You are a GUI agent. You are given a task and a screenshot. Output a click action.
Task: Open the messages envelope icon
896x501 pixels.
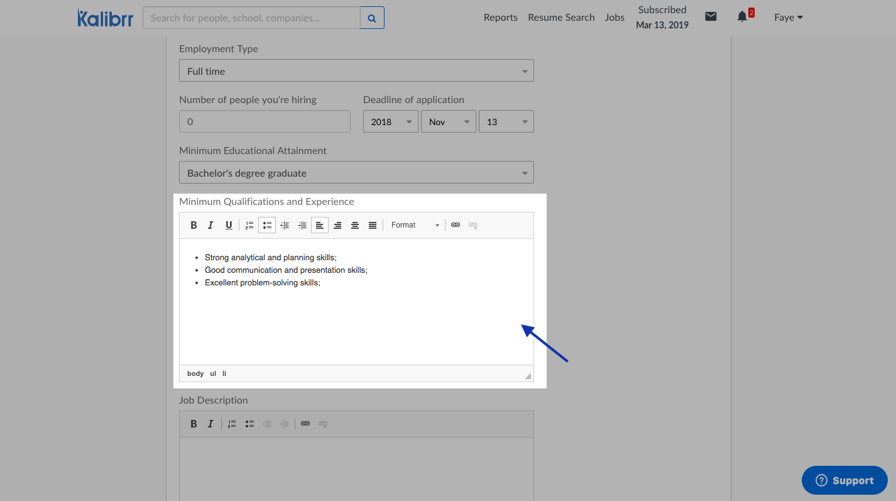[711, 17]
